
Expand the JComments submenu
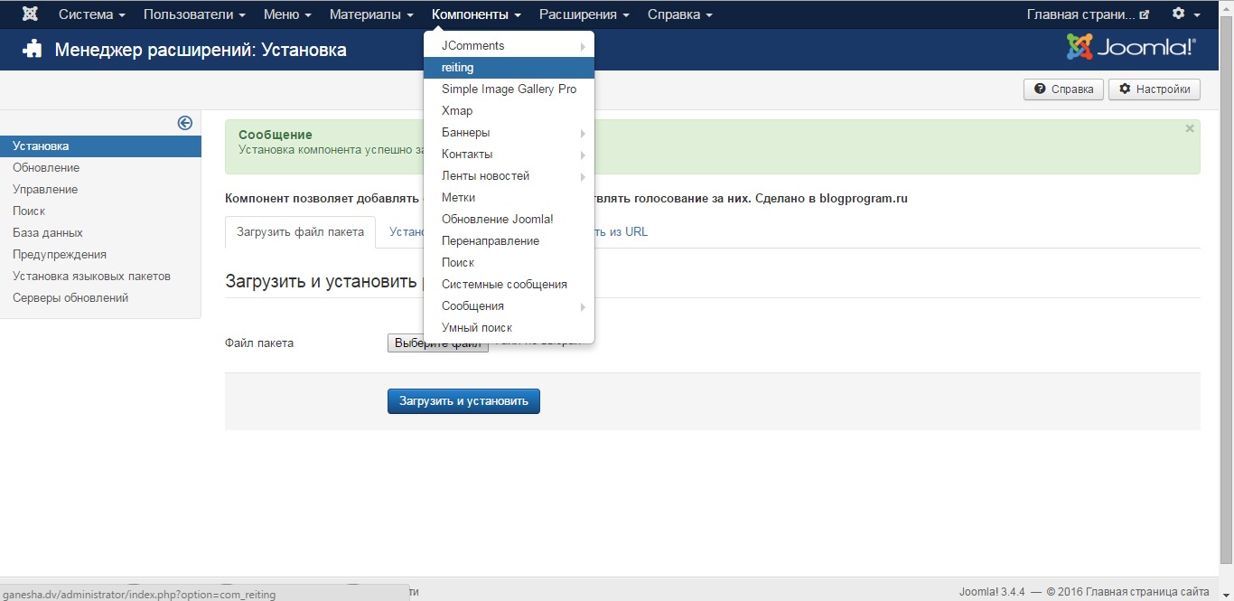tap(584, 45)
